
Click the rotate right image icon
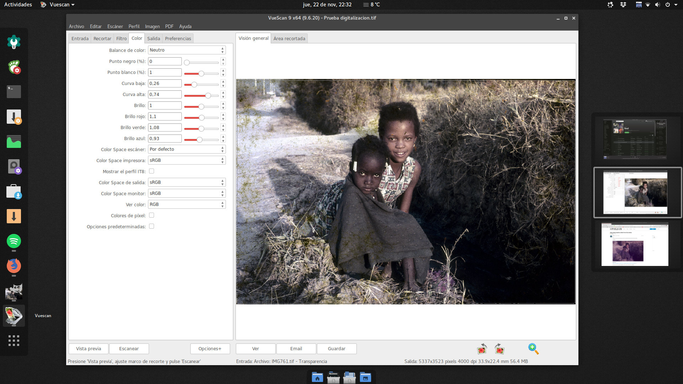coord(499,349)
